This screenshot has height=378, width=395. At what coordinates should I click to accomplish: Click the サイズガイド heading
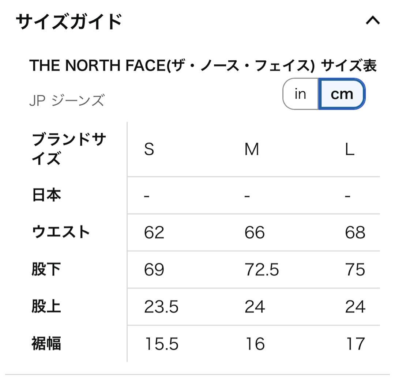tap(69, 21)
